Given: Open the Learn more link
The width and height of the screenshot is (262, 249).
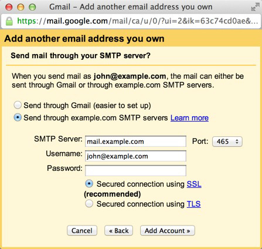Looking at the screenshot, I should click(189, 118).
